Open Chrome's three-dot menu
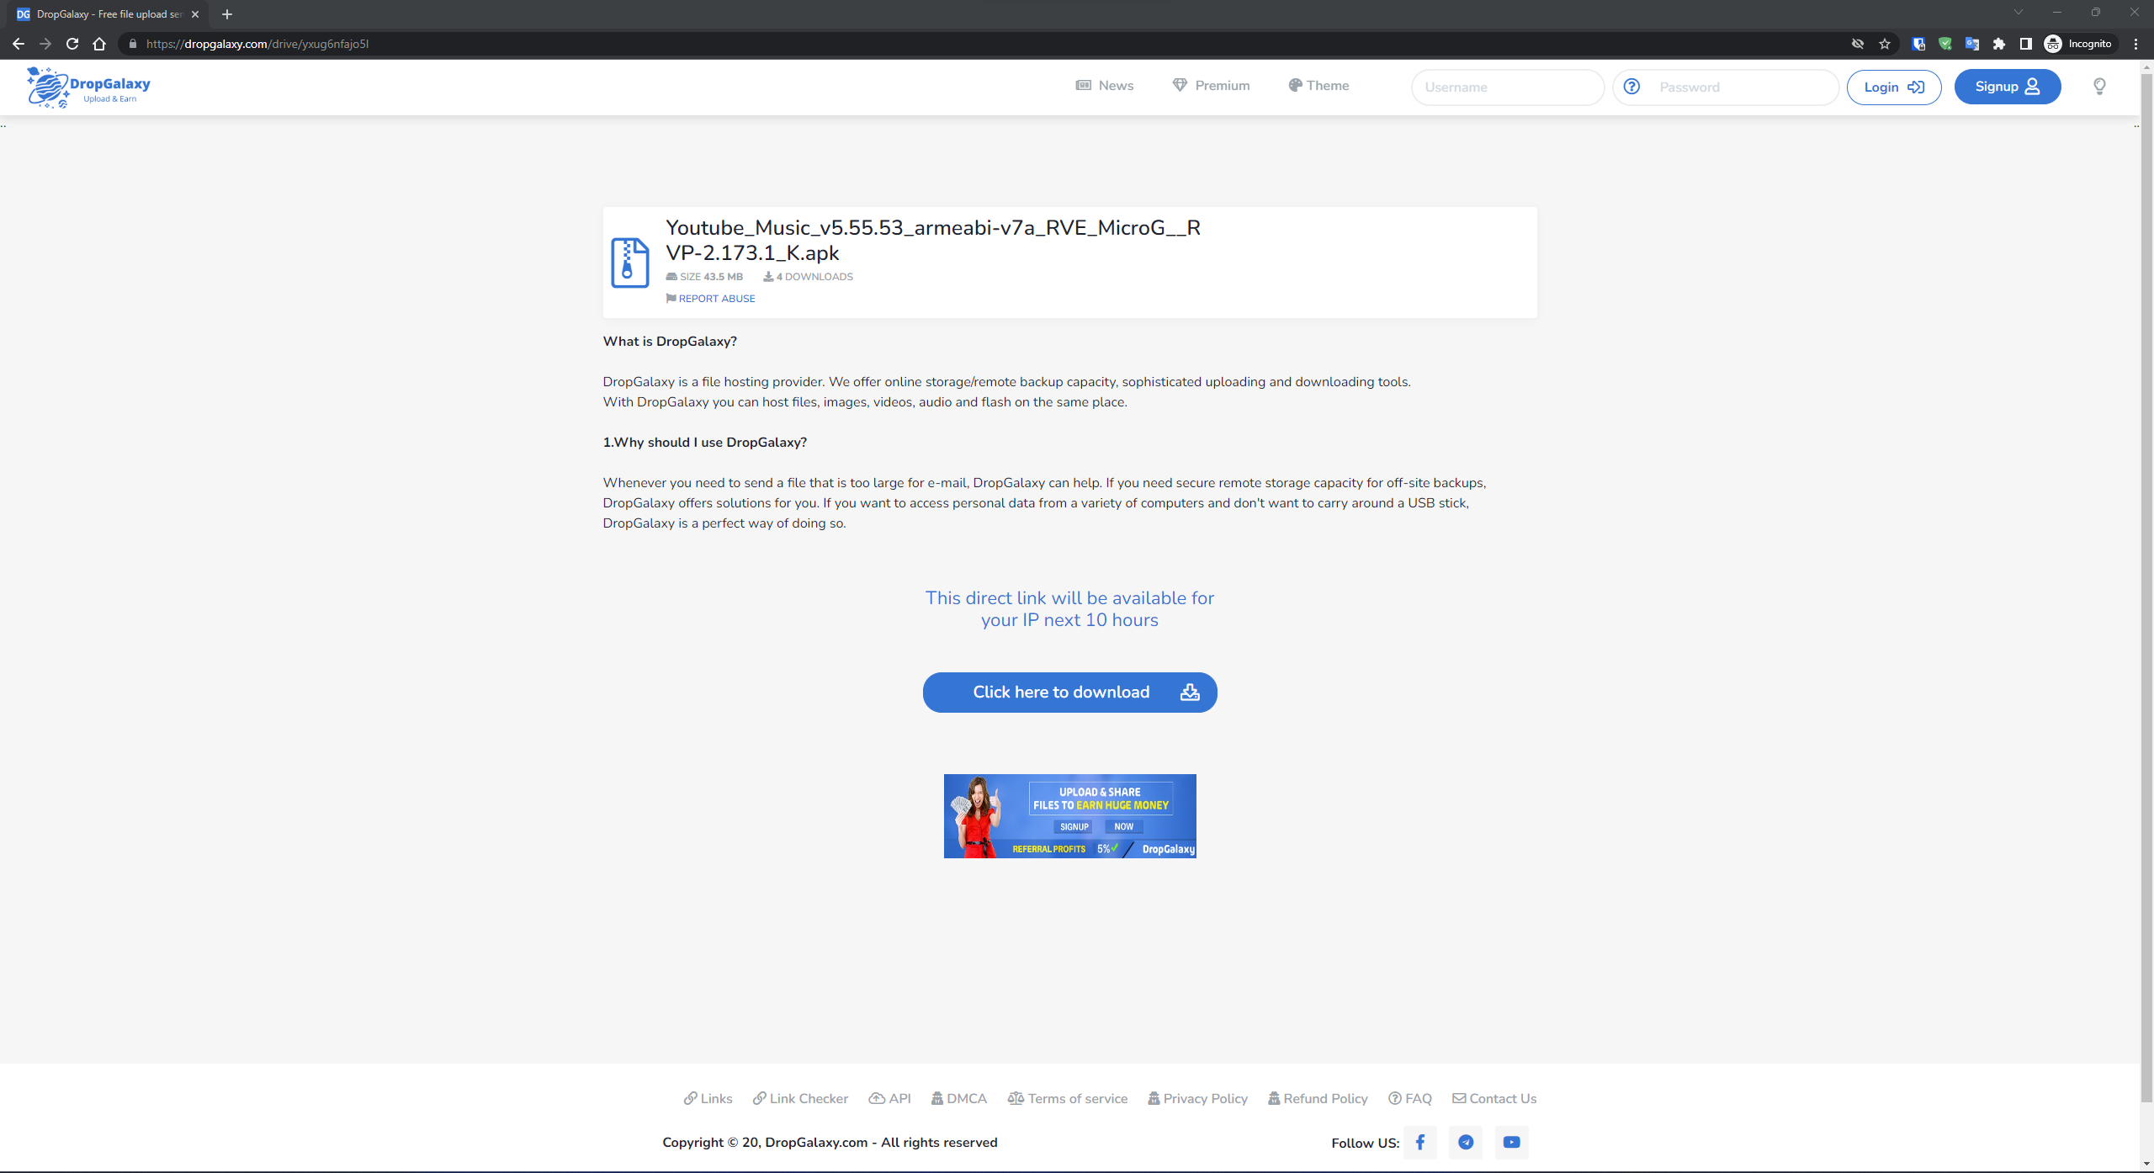This screenshot has width=2154, height=1173. (2135, 44)
